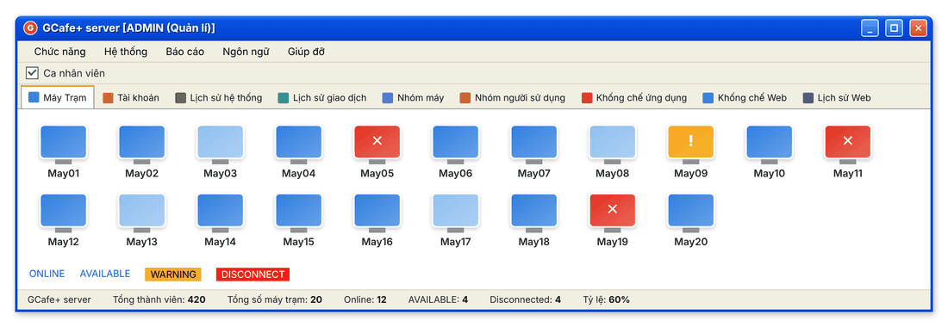Toggle the Ca nhân viên checkbox
Screen dimensions: 948x327
[32, 73]
